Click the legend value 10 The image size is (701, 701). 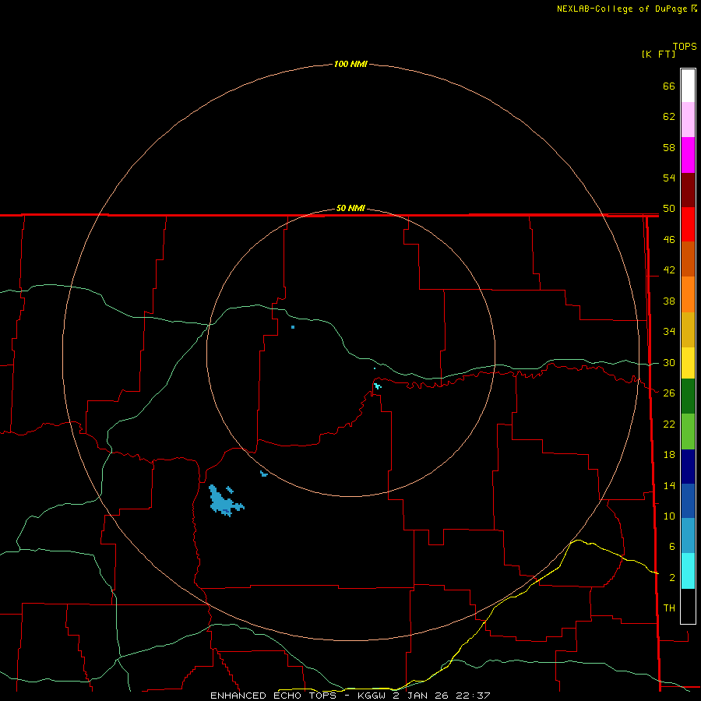669,516
